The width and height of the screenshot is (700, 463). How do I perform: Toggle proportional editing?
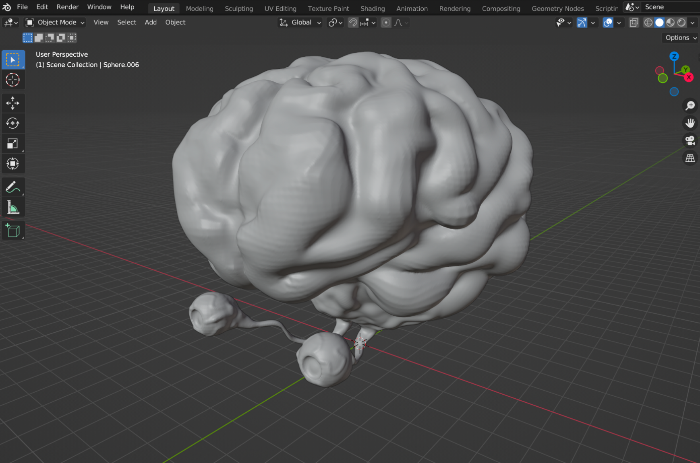pos(386,23)
